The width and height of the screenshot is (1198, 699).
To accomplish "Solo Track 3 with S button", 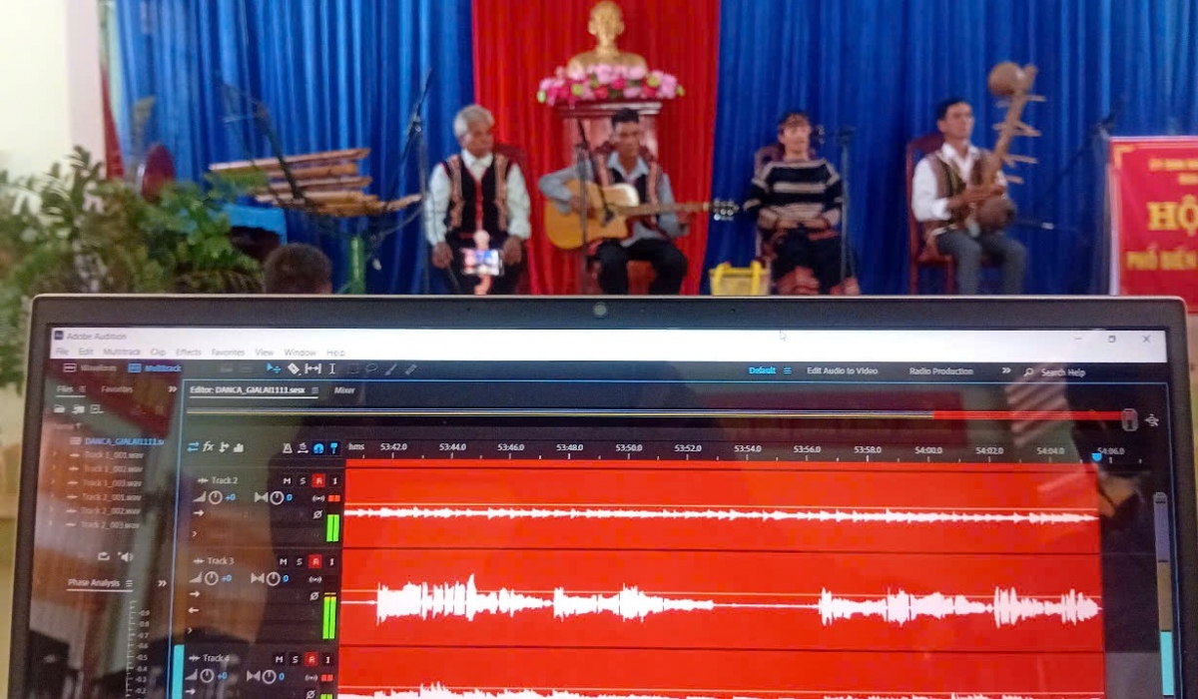I will [x=299, y=561].
